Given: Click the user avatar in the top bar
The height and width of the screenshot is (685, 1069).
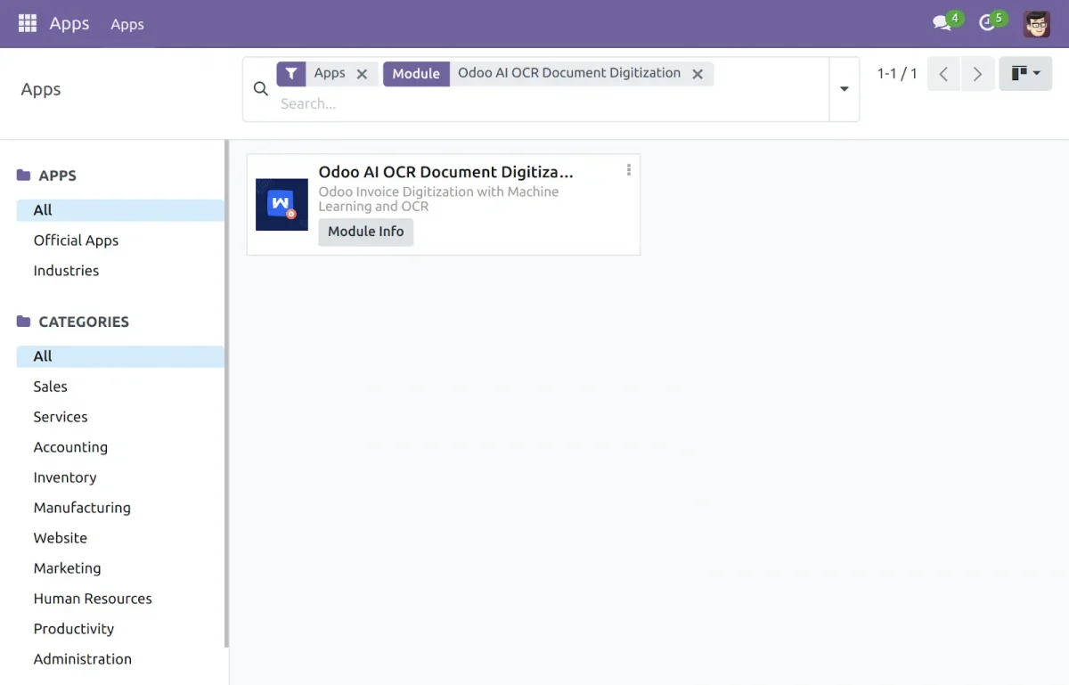Looking at the screenshot, I should 1036,23.
